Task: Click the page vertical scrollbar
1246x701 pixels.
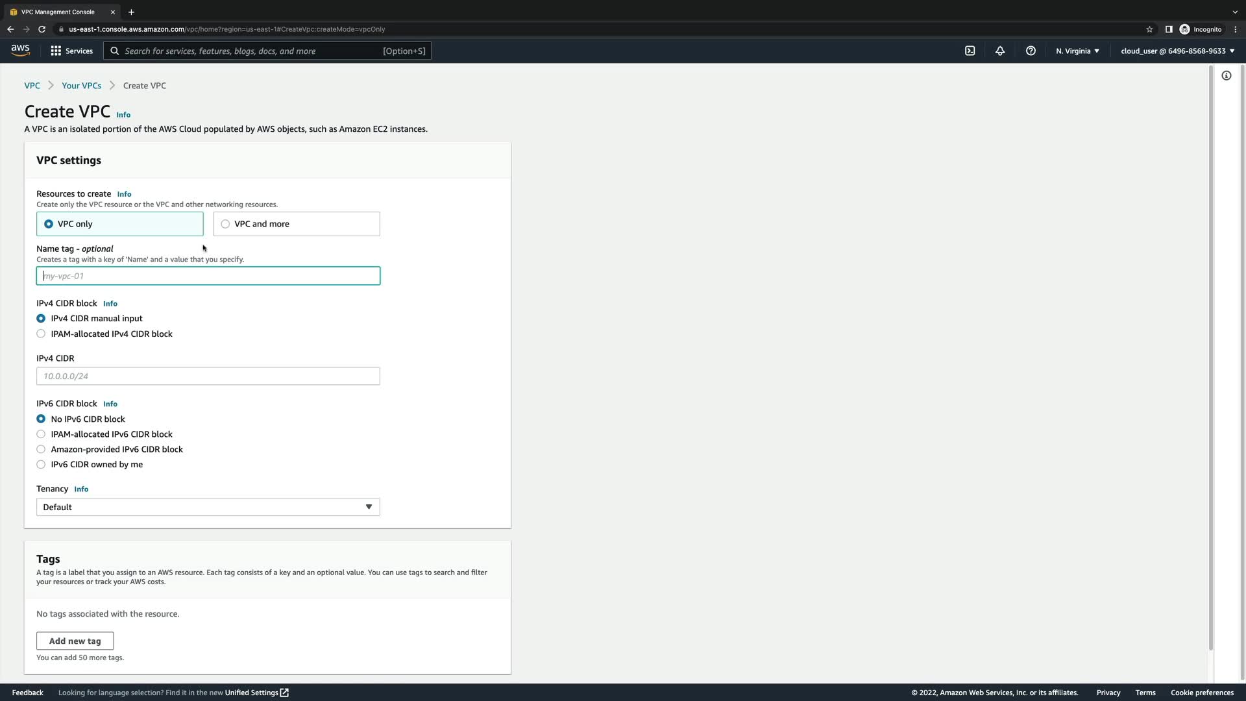Action: point(1210,357)
